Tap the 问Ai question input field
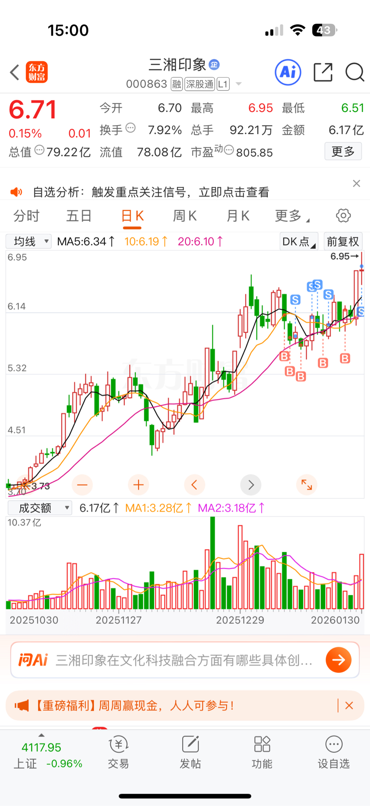 pyautogui.click(x=185, y=660)
